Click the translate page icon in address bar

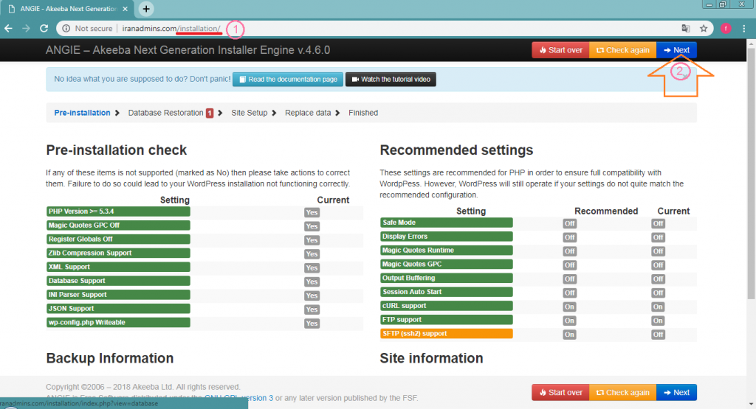[686, 29]
